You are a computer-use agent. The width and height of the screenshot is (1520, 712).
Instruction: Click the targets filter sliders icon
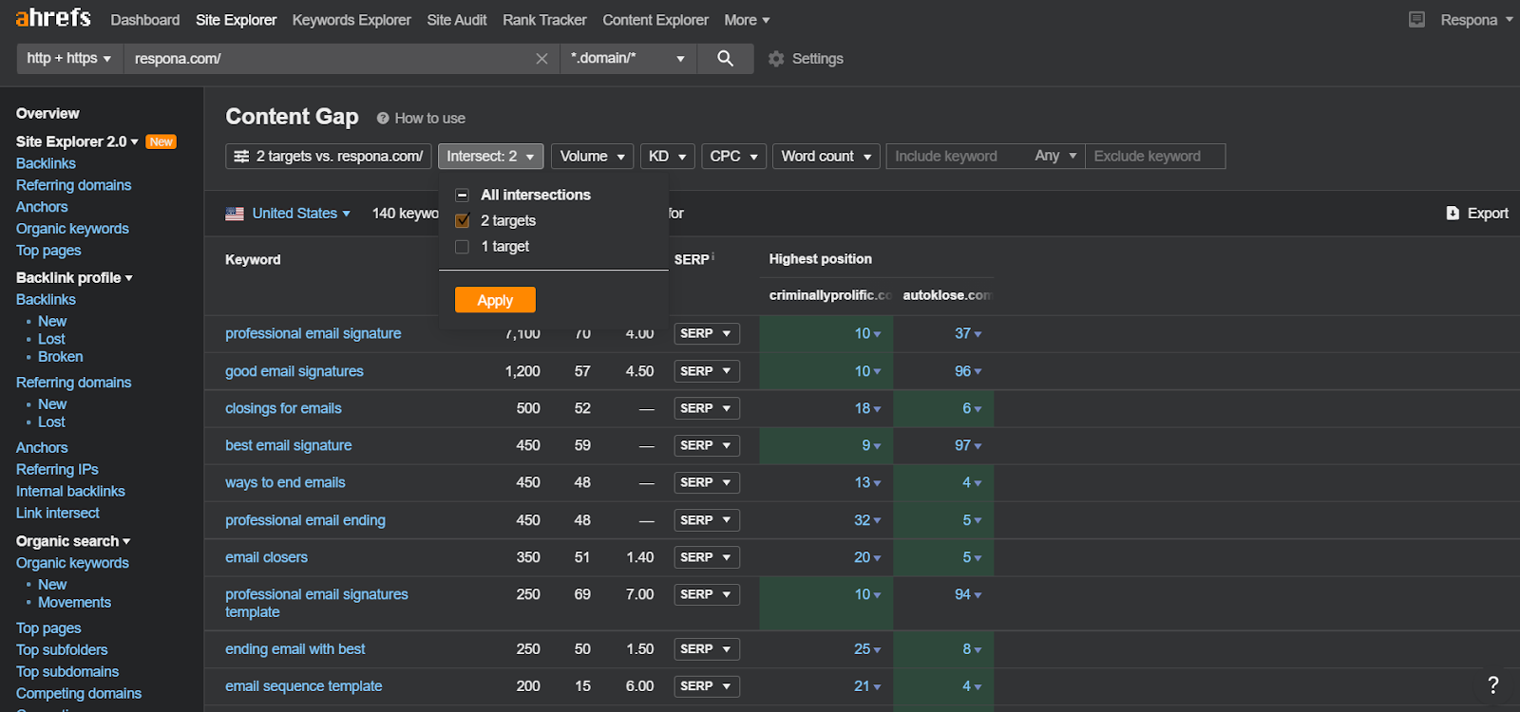[x=241, y=157]
